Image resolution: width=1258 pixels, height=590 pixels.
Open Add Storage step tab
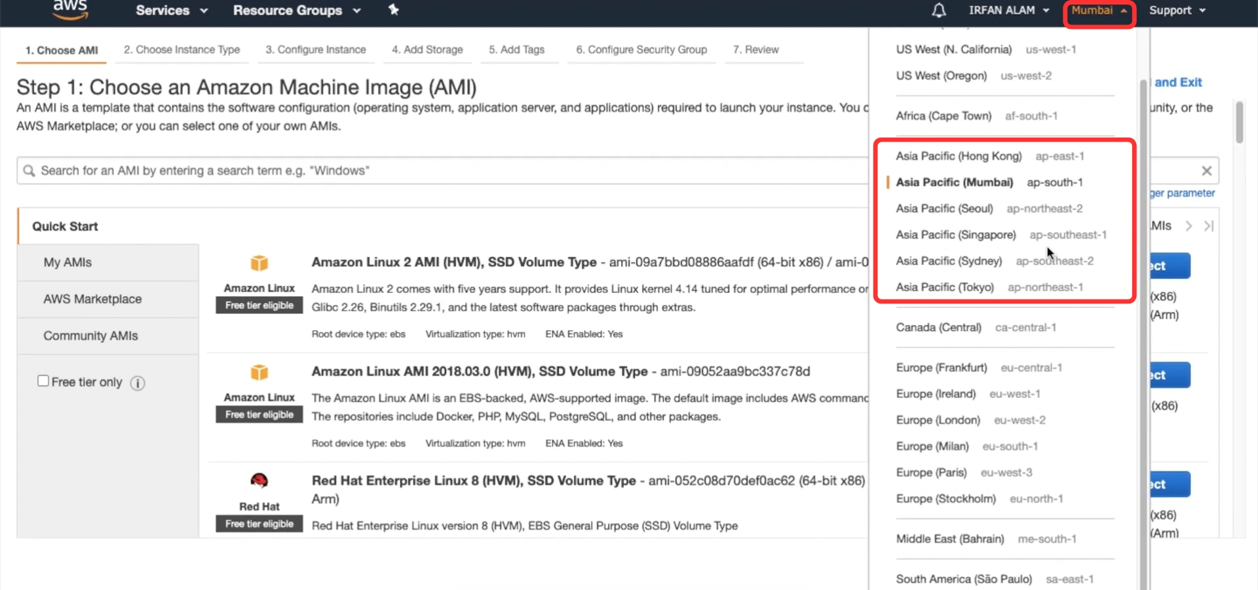point(427,50)
